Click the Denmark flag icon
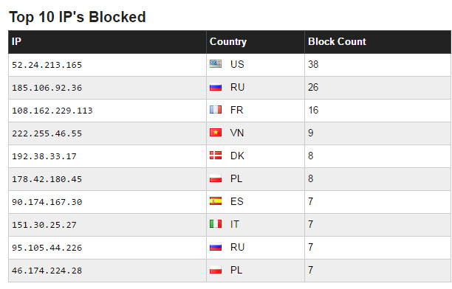 click(216, 156)
